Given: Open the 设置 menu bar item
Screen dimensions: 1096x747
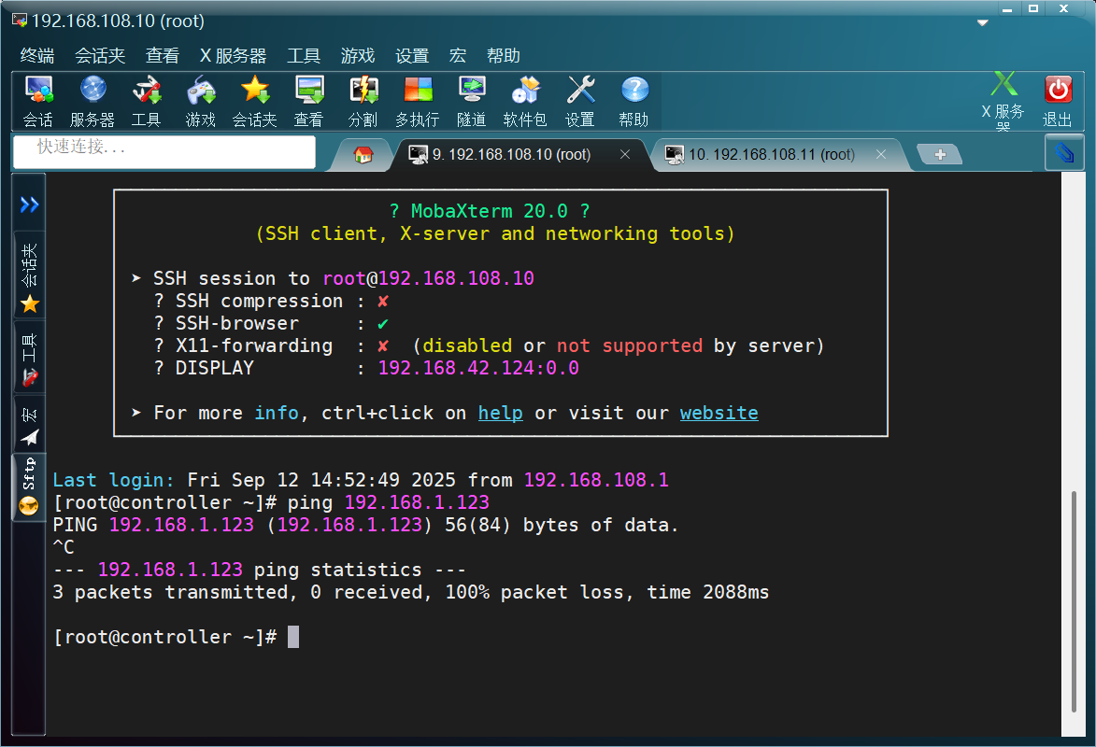Looking at the screenshot, I should (412, 56).
